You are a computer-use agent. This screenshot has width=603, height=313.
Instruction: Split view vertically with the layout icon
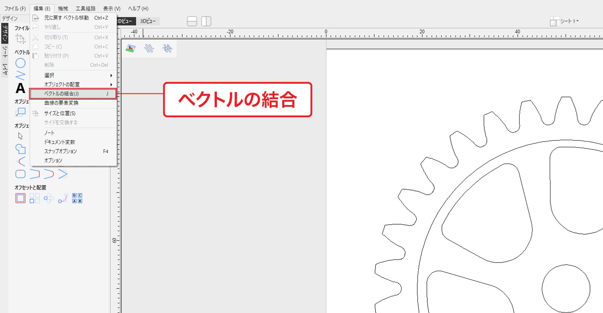click(206, 21)
